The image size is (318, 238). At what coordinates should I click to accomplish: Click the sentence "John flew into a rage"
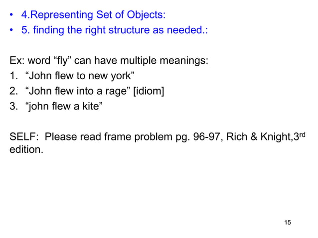click(x=78, y=91)
